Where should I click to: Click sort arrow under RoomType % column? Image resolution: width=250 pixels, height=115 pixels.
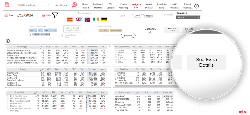pos(40,48)
